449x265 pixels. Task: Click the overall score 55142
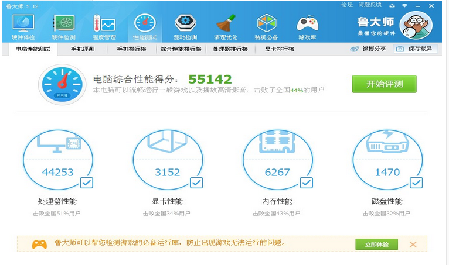click(x=210, y=79)
